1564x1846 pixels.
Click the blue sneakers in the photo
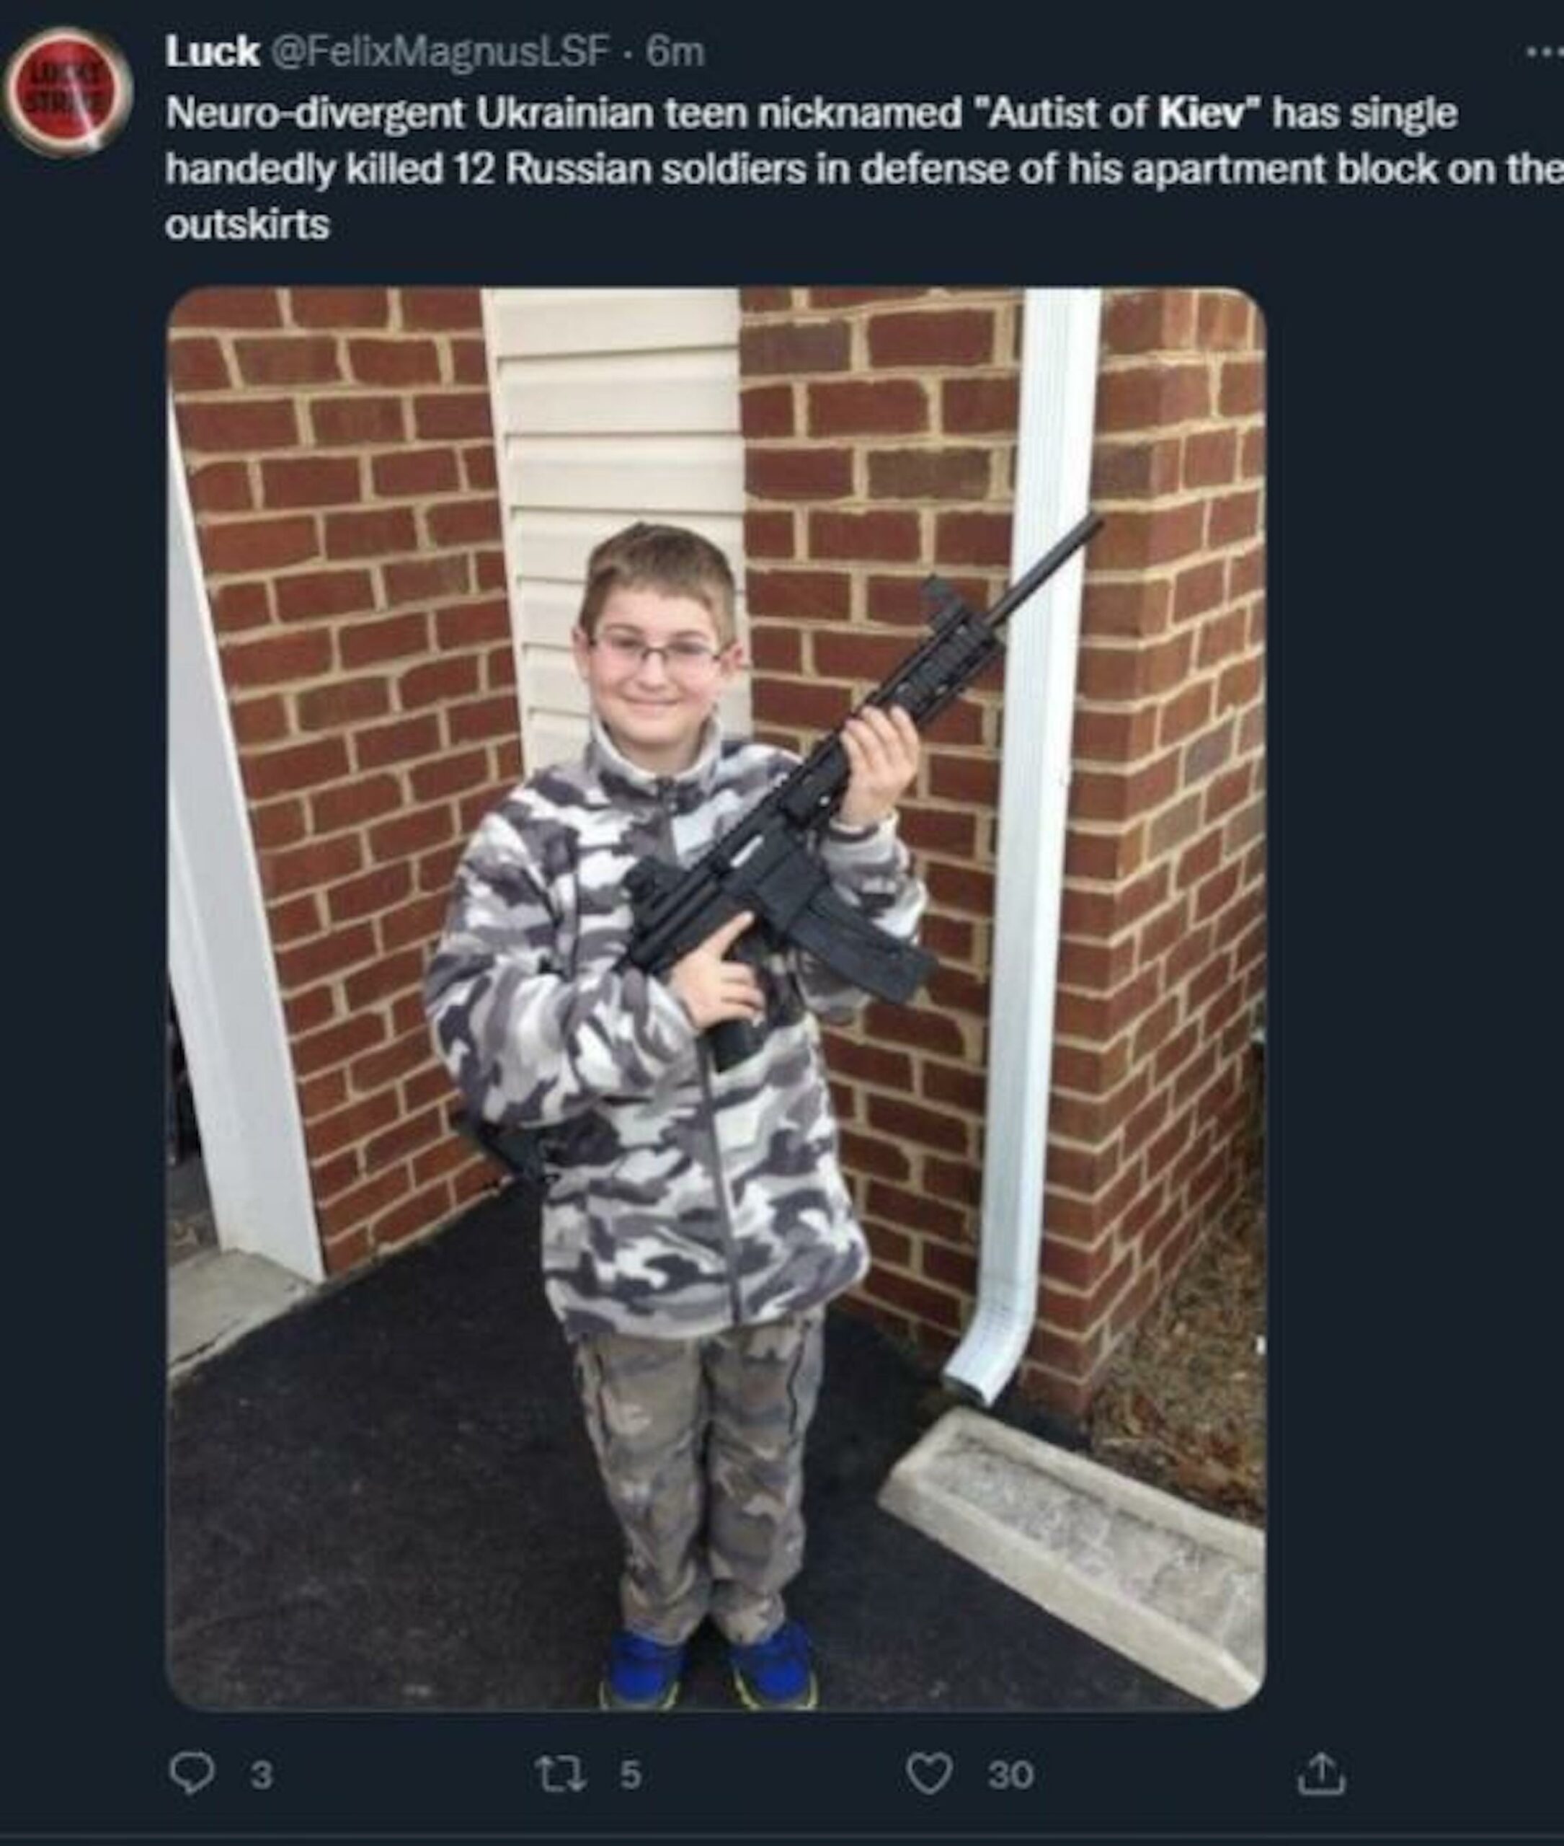(x=708, y=1667)
